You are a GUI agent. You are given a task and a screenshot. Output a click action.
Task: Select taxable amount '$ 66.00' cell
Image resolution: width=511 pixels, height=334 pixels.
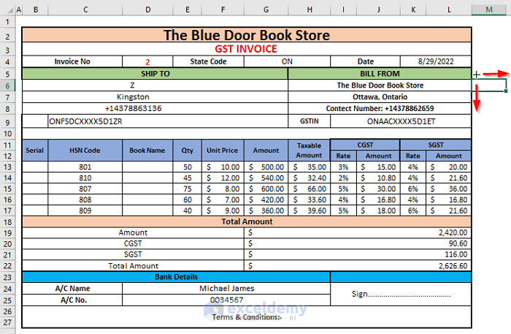click(309, 189)
